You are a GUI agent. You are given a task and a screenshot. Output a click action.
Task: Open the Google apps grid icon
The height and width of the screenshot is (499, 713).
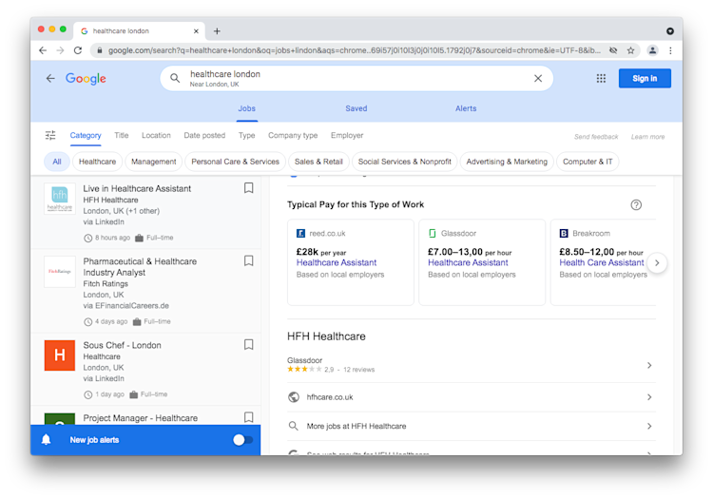(601, 78)
